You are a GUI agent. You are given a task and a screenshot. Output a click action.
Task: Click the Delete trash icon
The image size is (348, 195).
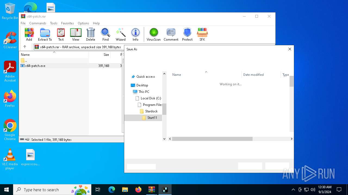pyautogui.click(x=91, y=34)
